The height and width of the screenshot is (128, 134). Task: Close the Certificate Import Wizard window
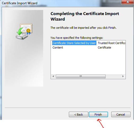127,2
